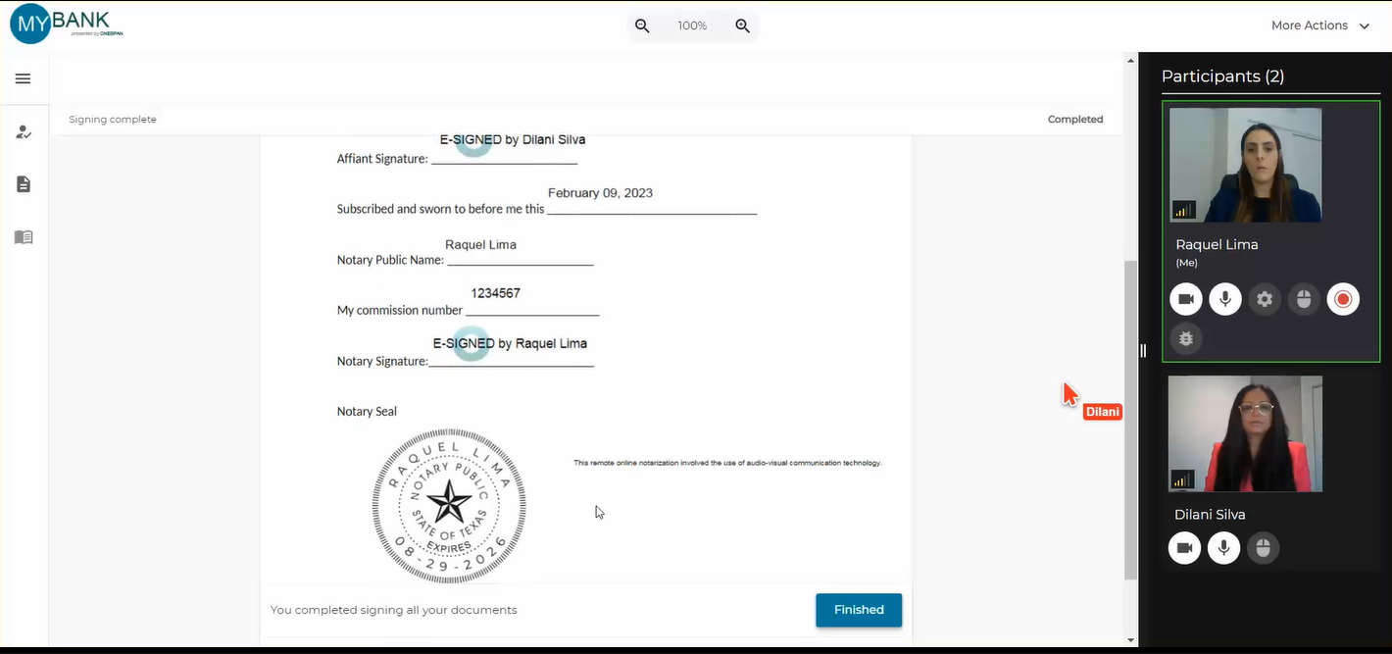This screenshot has width=1392, height=654.
Task: Click the Signing complete status bar
Action: pos(112,119)
